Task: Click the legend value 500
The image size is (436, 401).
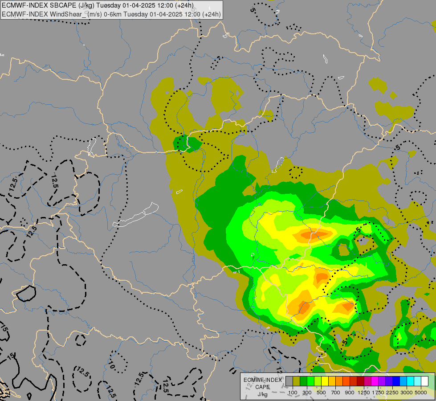Action: (321, 393)
